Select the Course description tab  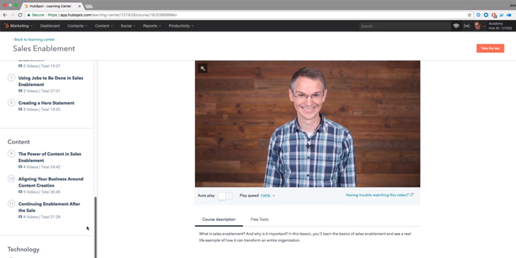219,219
